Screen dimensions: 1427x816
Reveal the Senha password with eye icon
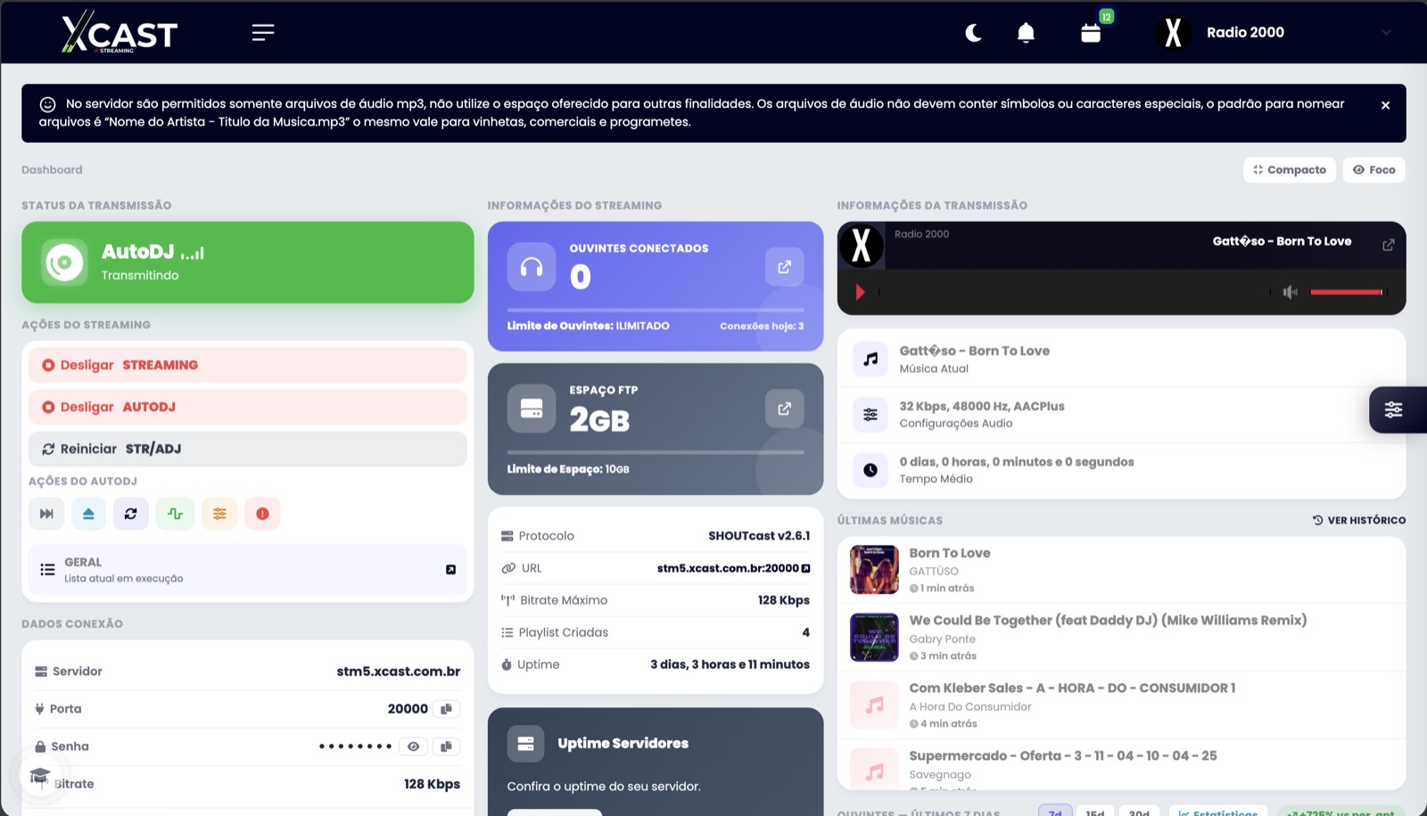[413, 746]
